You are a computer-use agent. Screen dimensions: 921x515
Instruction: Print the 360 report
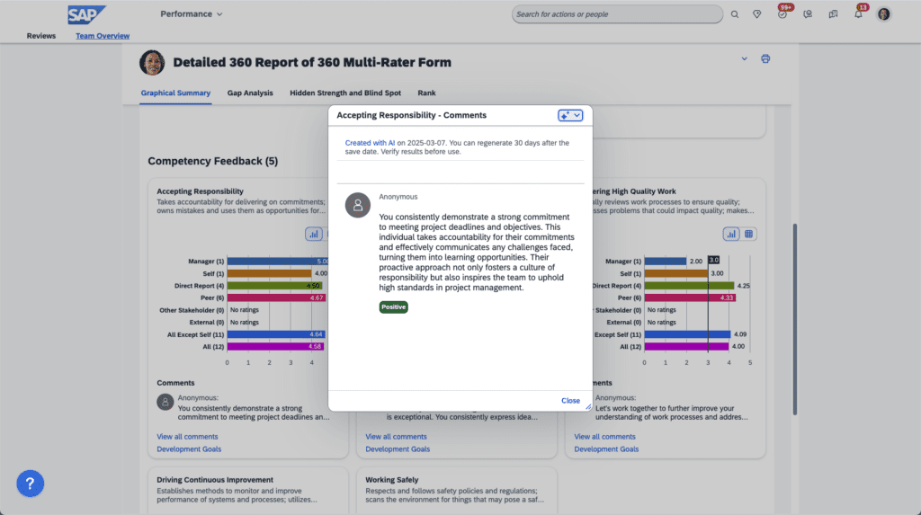coord(765,59)
